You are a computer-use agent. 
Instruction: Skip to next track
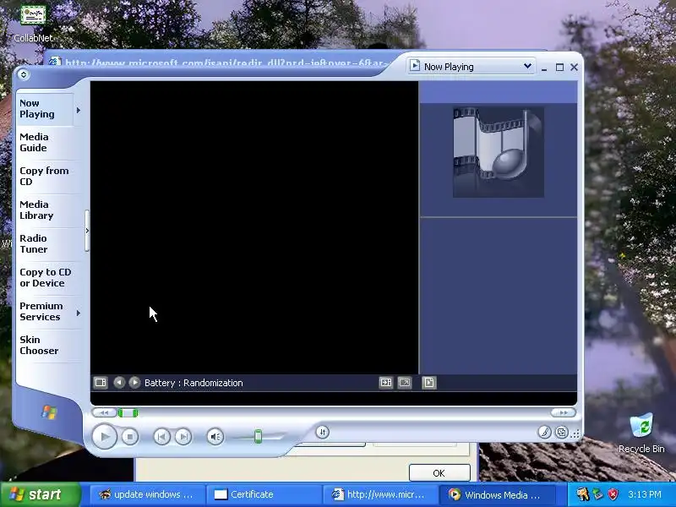(183, 437)
